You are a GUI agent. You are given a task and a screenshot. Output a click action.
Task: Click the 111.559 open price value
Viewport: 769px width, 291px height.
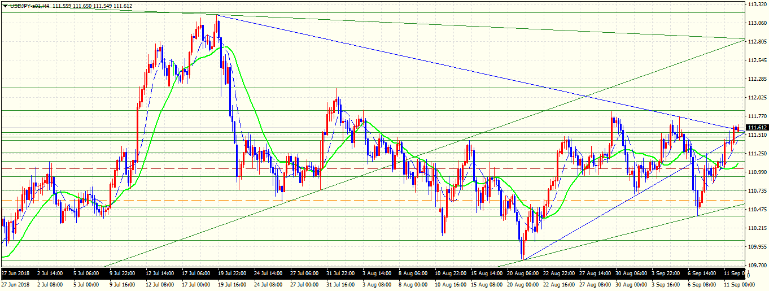(x=62, y=5)
